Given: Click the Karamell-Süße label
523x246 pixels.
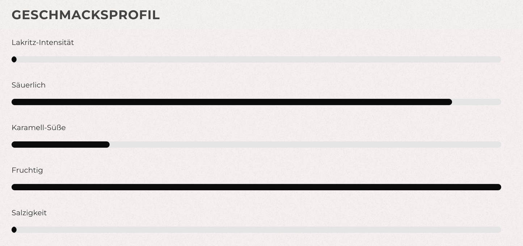Looking at the screenshot, I should click(x=39, y=128).
